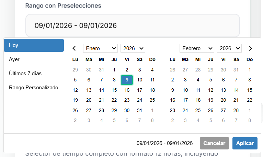Image resolution: width=263 pixels, height=157 pixels.
Task: Open the left calendar 2026 year dropdown
Action: click(133, 48)
